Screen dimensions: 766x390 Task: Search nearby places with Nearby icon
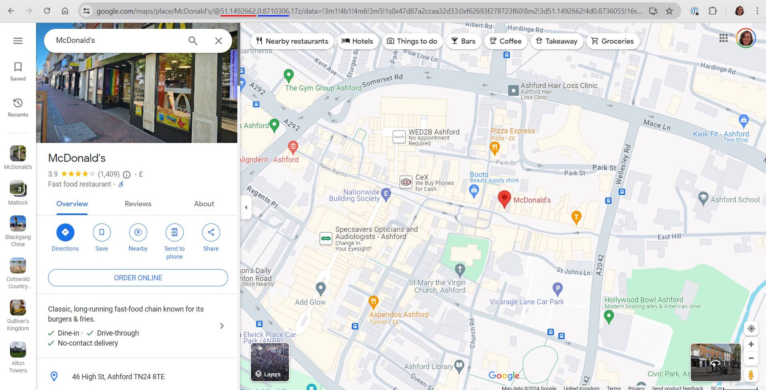138,232
